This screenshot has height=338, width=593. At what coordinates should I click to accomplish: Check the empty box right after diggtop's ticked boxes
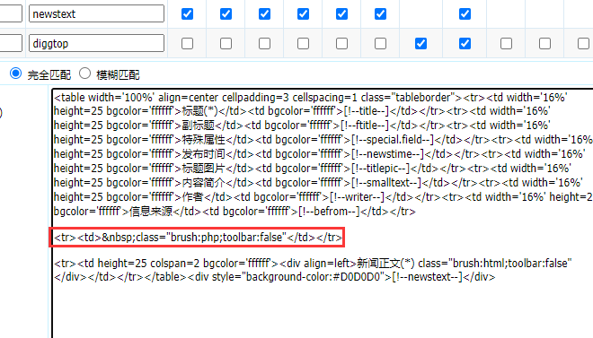pyautogui.click(x=506, y=43)
